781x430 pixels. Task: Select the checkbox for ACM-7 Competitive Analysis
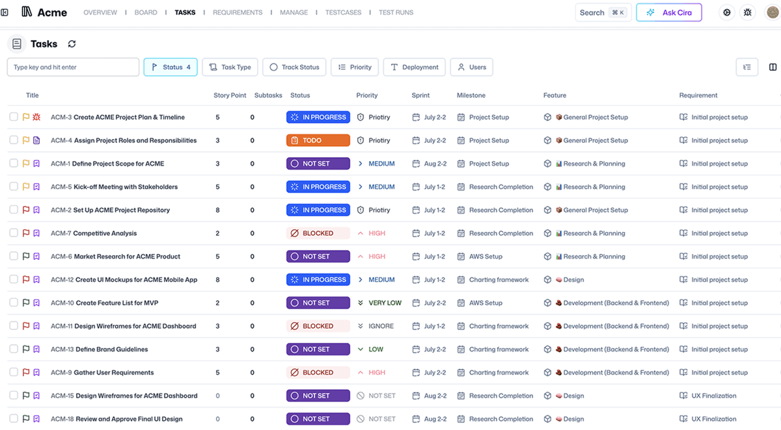click(x=14, y=233)
